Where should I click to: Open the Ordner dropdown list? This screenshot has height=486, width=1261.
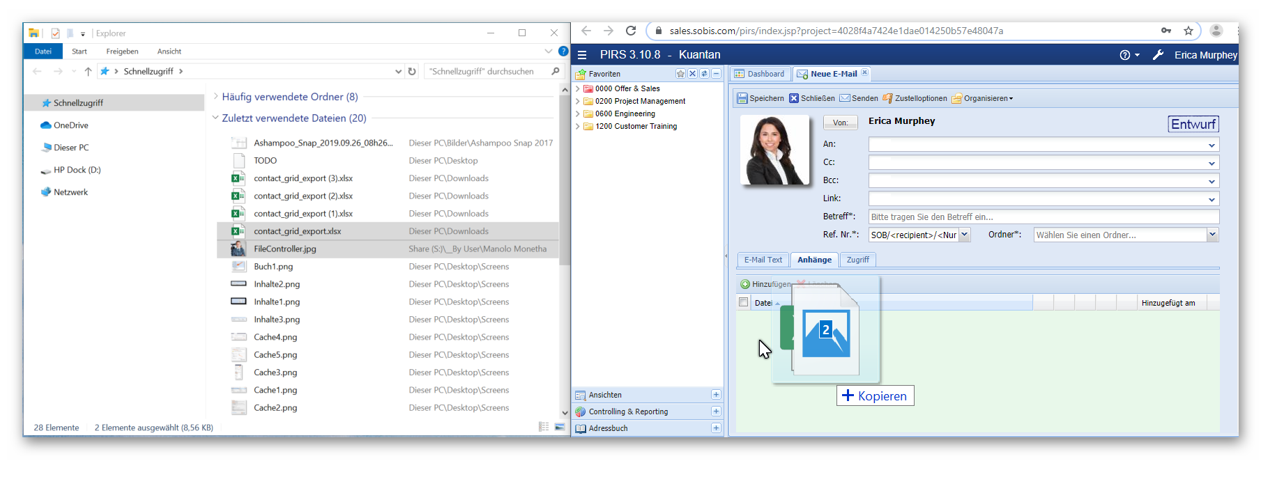tap(1212, 235)
